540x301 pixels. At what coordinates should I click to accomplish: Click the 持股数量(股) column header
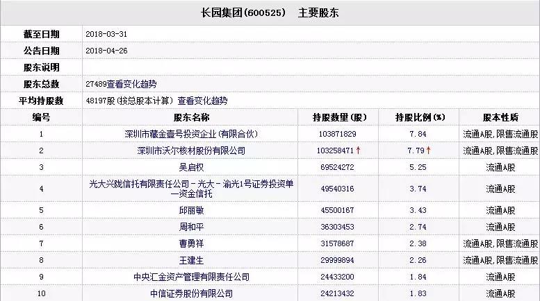[339, 117]
